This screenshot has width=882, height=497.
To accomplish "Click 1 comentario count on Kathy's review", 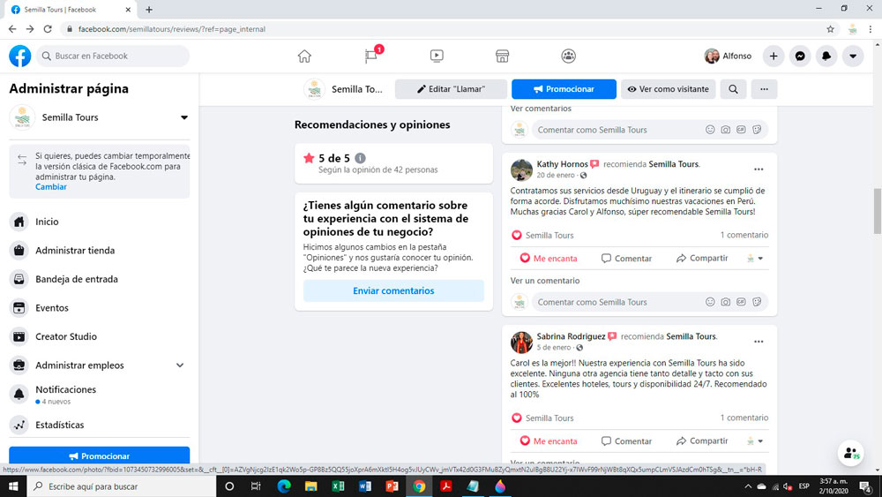I will [744, 235].
